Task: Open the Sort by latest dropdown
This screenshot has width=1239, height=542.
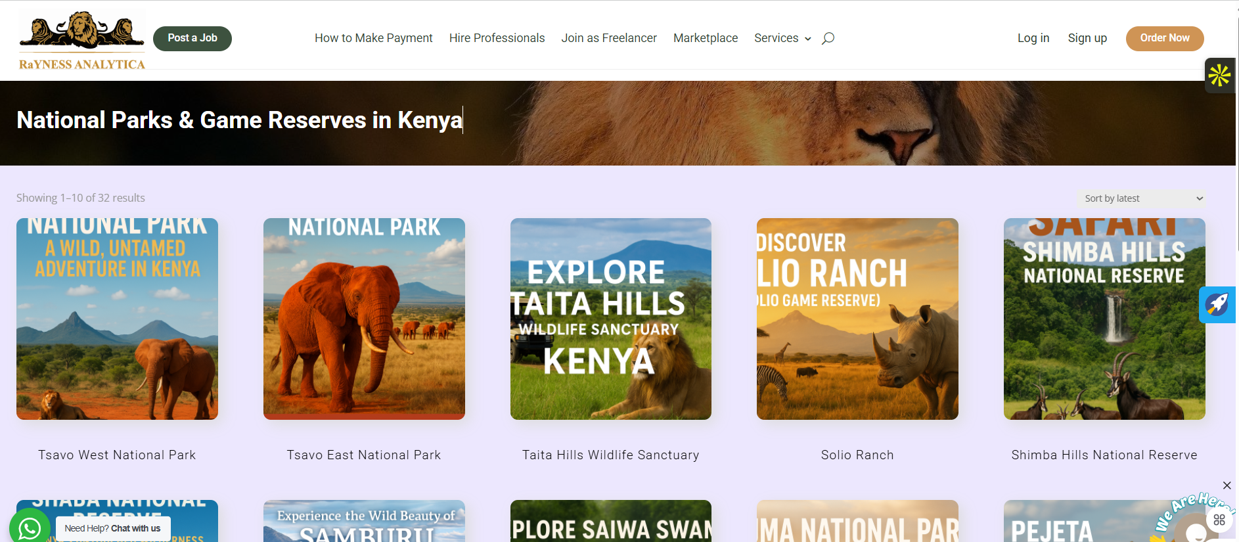Action: (x=1142, y=198)
